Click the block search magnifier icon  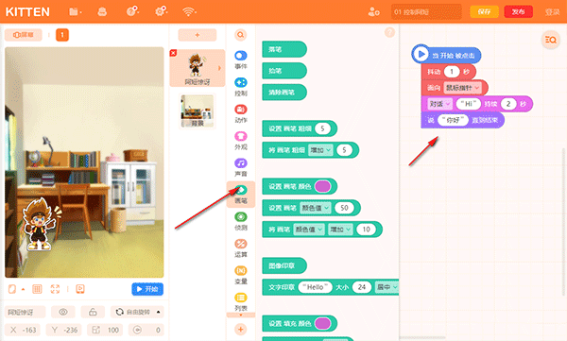[x=240, y=35]
